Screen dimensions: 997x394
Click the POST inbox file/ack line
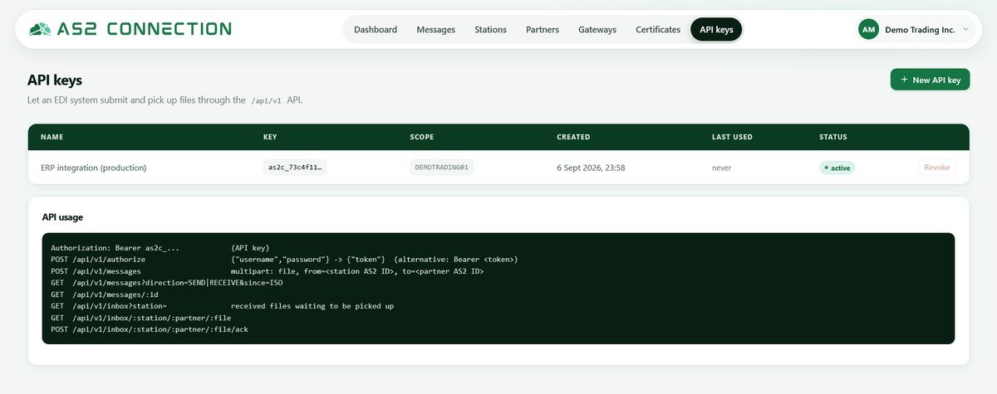point(150,329)
